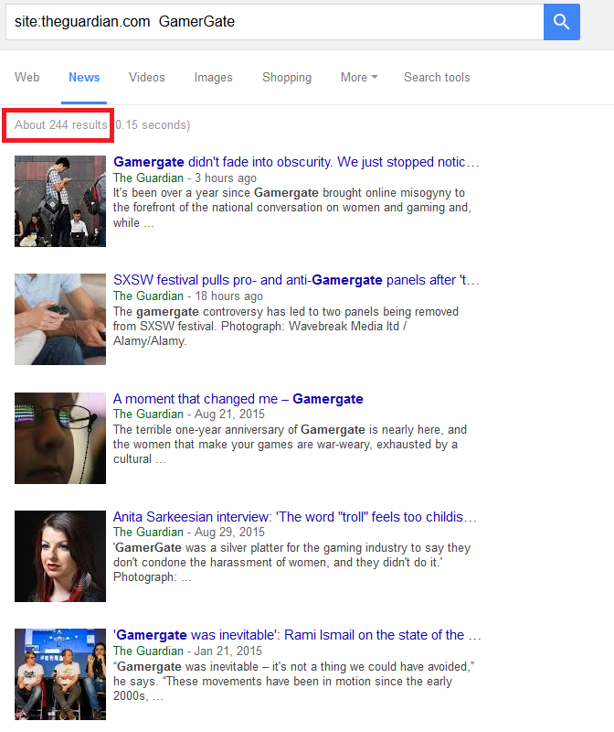This screenshot has height=732, width=614.
Task: Click the 'About 244 results' count text
Action: (x=60, y=125)
